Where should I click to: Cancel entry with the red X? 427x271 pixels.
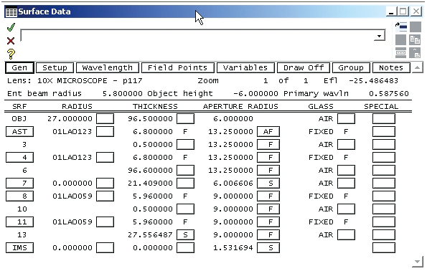pyautogui.click(x=11, y=41)
